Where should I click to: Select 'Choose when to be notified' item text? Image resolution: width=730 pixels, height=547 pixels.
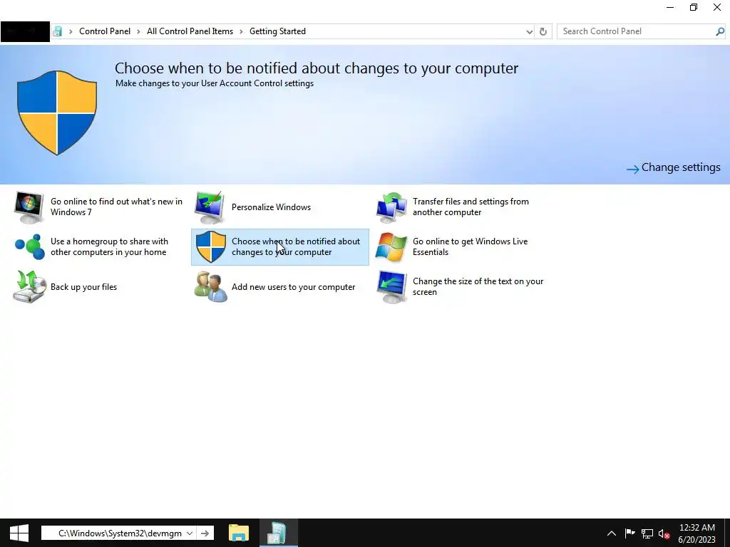296,247
